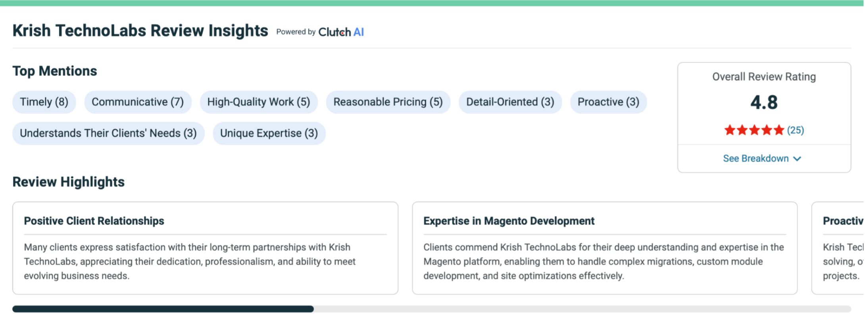The image size is (865, 314).
Task: Filter by High-Quality Work (5) tag
Action: pyautogui.click(x=259, y=102)
